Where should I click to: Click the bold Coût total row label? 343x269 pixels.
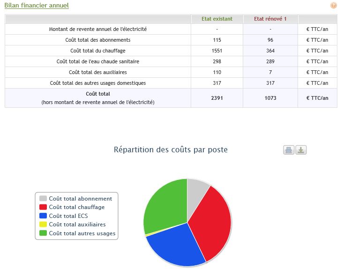(98, 94)
